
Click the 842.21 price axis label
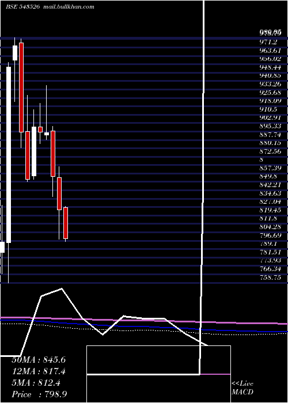[x=270, y=185]
